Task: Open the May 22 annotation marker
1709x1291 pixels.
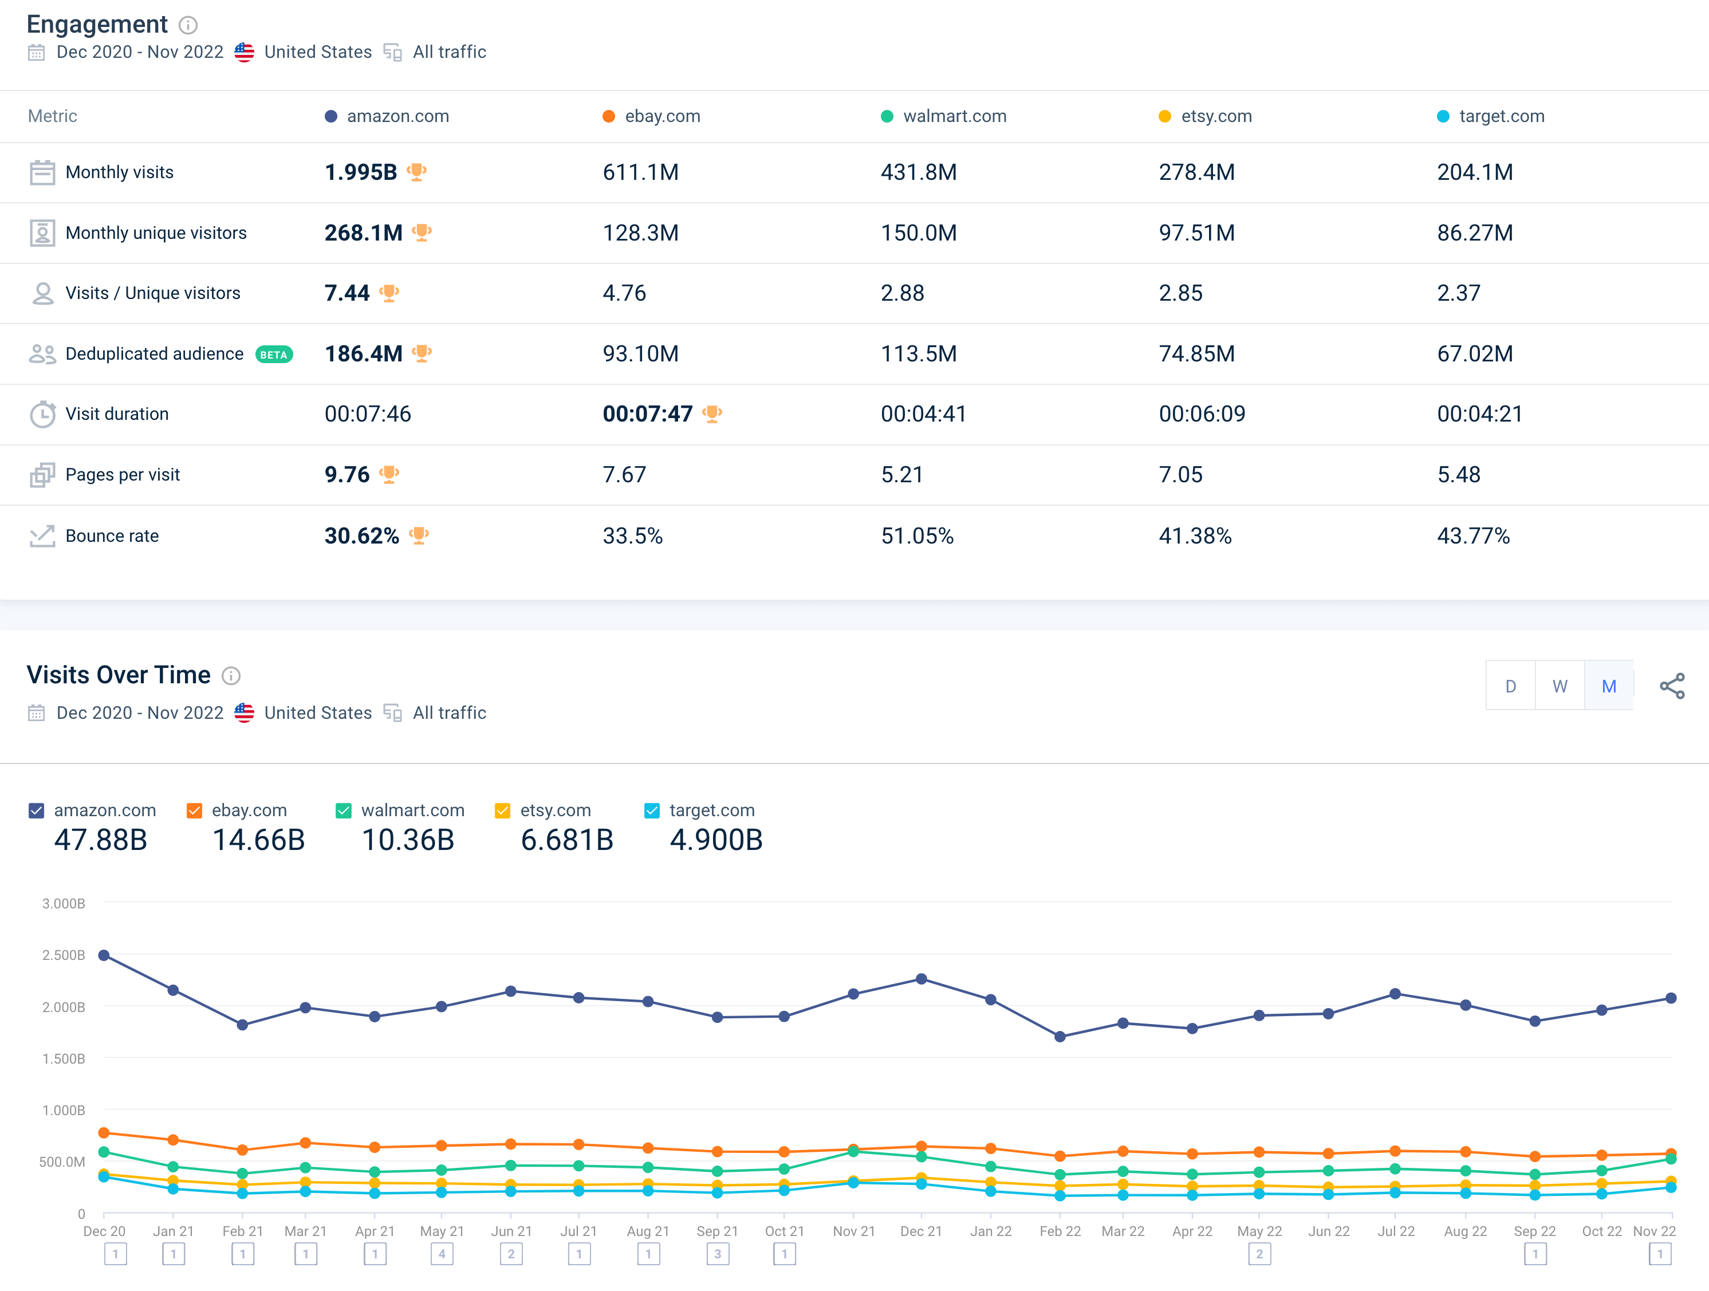Action: [x=1259, y=1254]
